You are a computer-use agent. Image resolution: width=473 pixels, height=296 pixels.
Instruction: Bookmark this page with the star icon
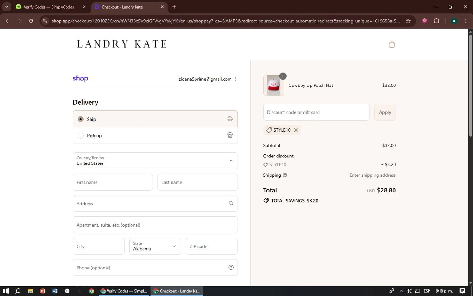click(408, 21)
